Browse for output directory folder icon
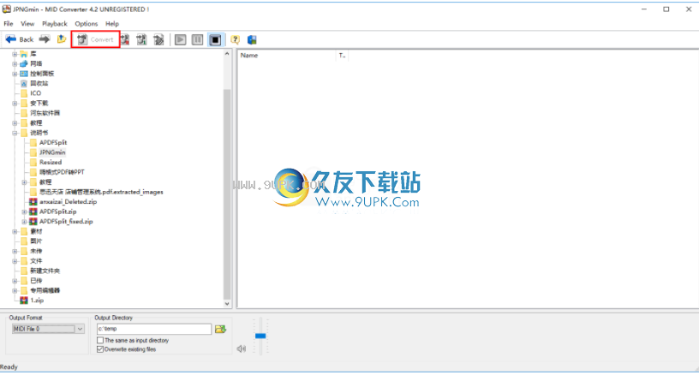 [x=221, y=329]
